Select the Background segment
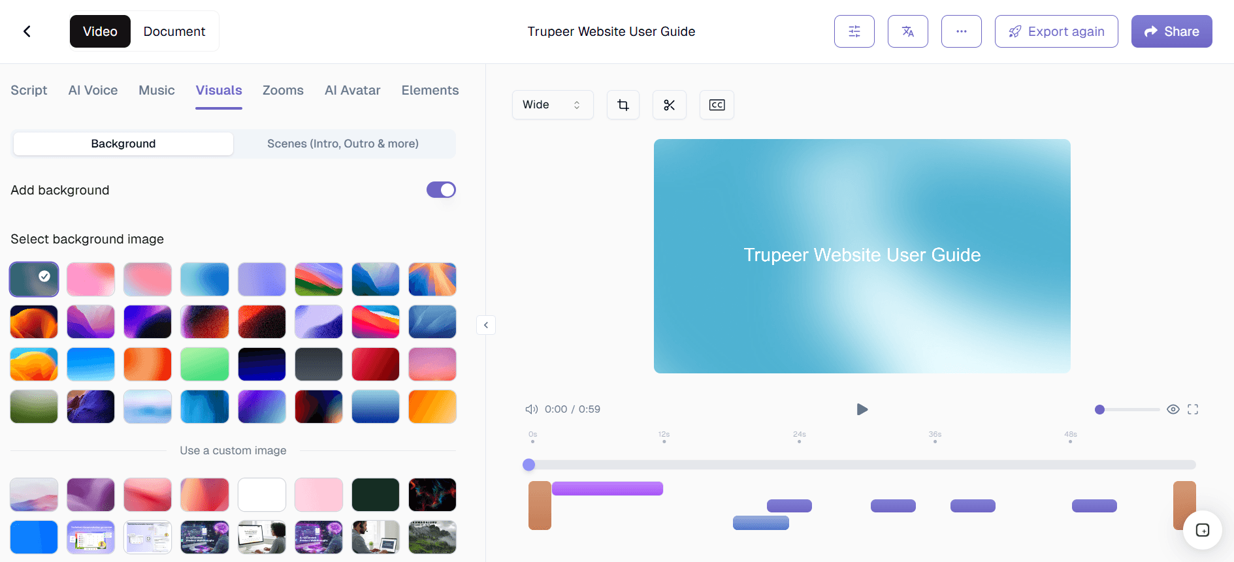 pyautogui.click(x=123, y=144)
